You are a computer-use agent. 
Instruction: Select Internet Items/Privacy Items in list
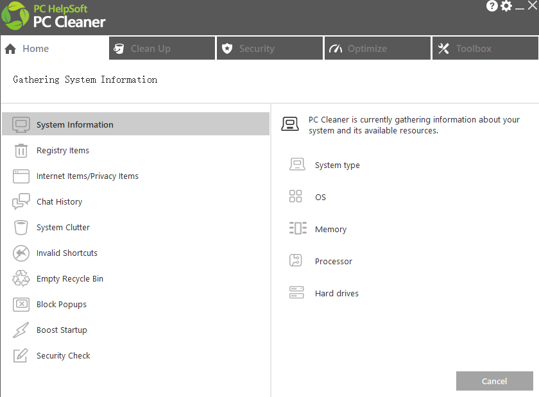[87, 176]
